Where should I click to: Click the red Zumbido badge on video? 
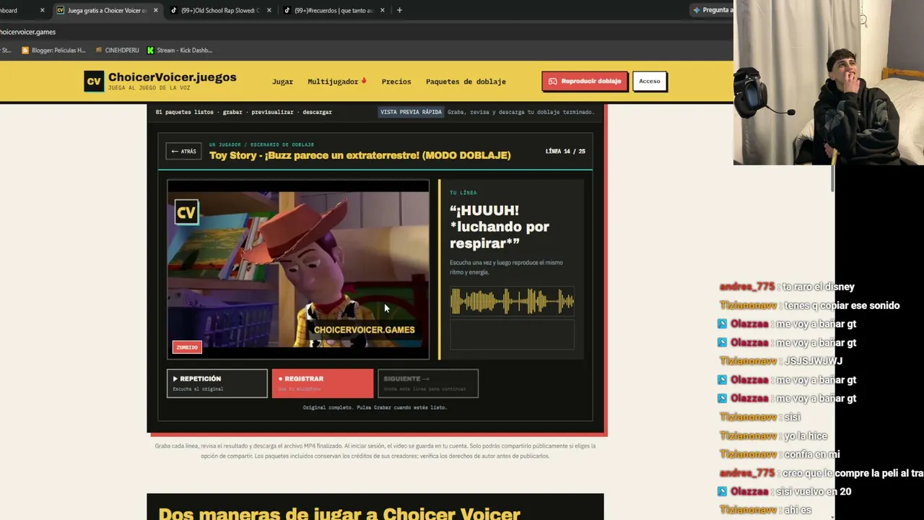pos(187,347)
